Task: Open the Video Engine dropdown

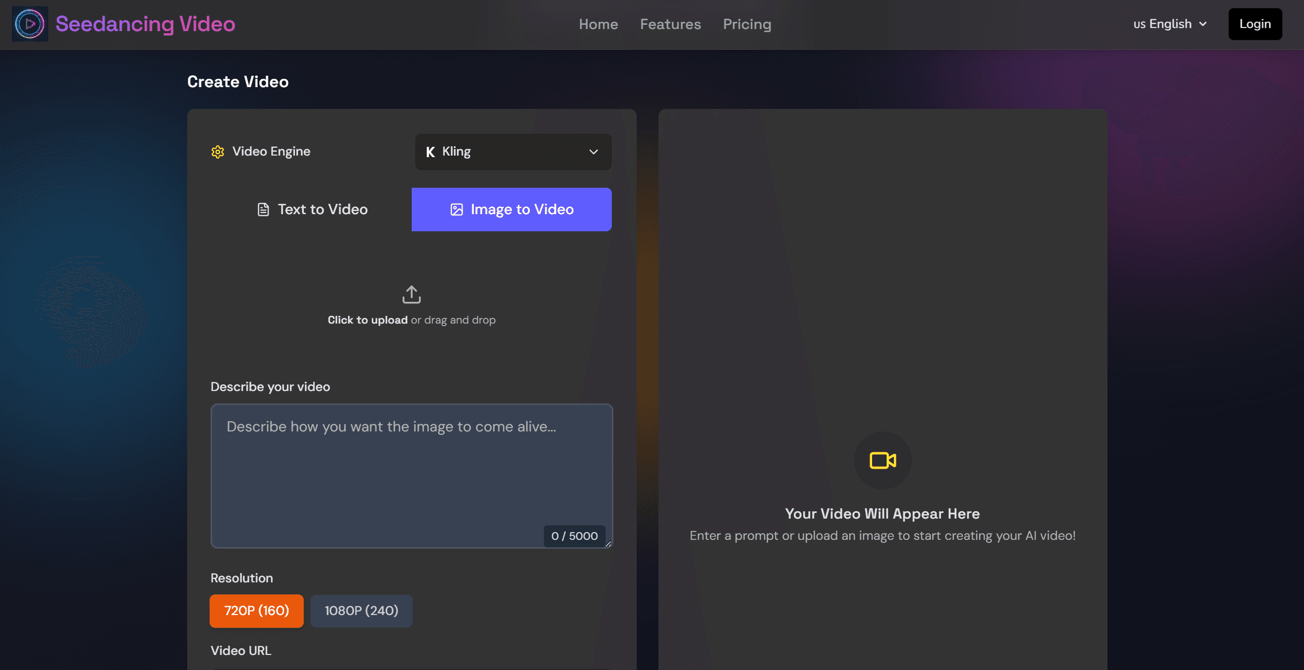Action: (512, 151)
